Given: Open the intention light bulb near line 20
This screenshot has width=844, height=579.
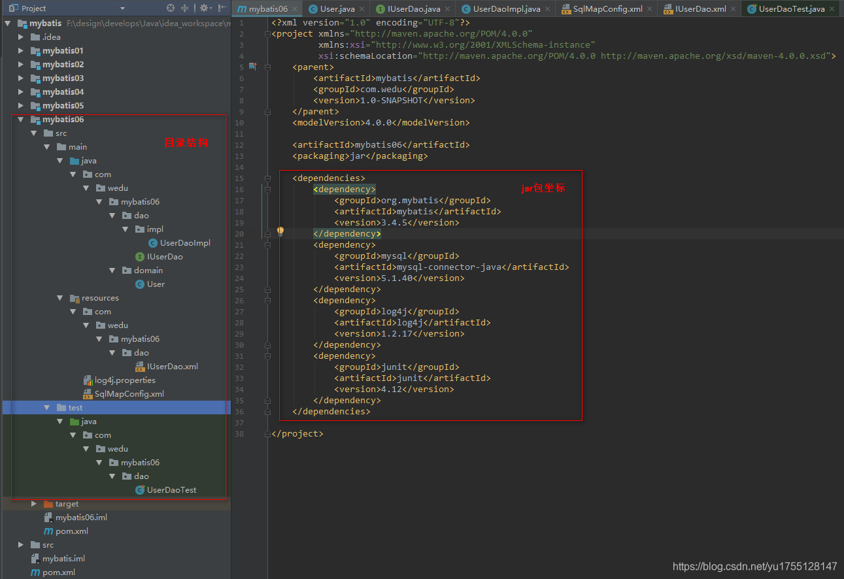Looking at the screenshot, I should coord(280,230).
